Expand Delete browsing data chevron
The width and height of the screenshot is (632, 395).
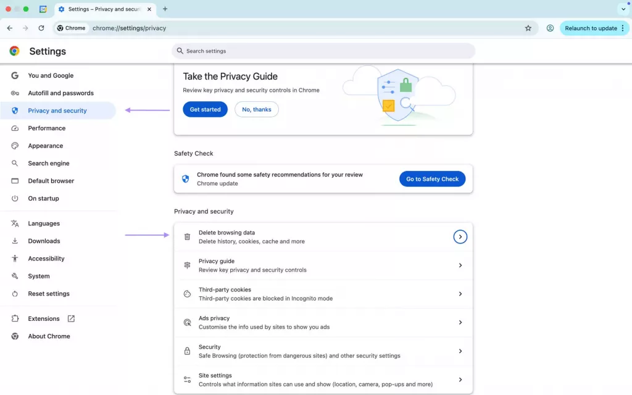tap(460, 237)
